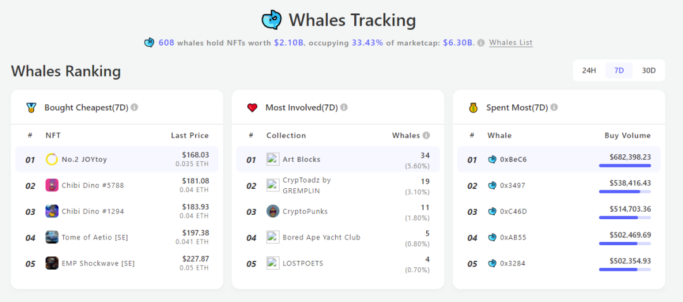Viewport: 683px width, 302px height.
Task: Open Bored Ape Yacht Club name
Action: (321, 237)
